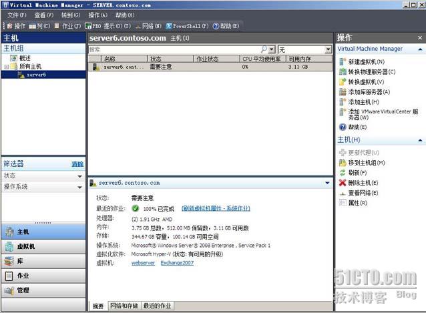Click the 帮助 toolbar help icon

(216, 26)
